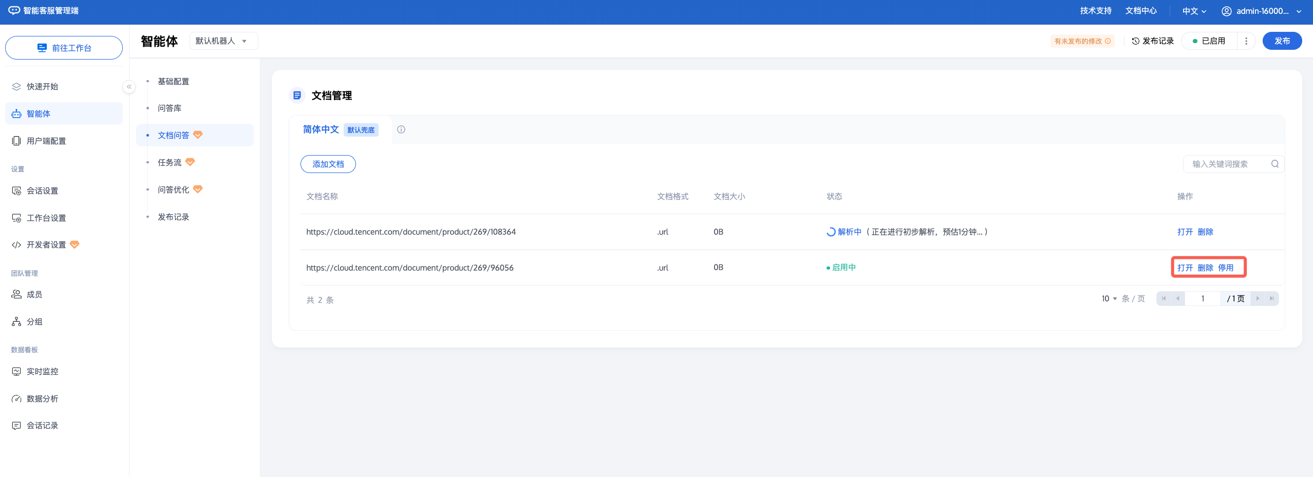
Task: Select 问答库 in the submenu
Action: [x=170, y=108]
